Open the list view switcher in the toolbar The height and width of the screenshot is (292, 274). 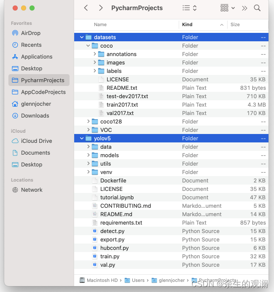pos(190,8)
